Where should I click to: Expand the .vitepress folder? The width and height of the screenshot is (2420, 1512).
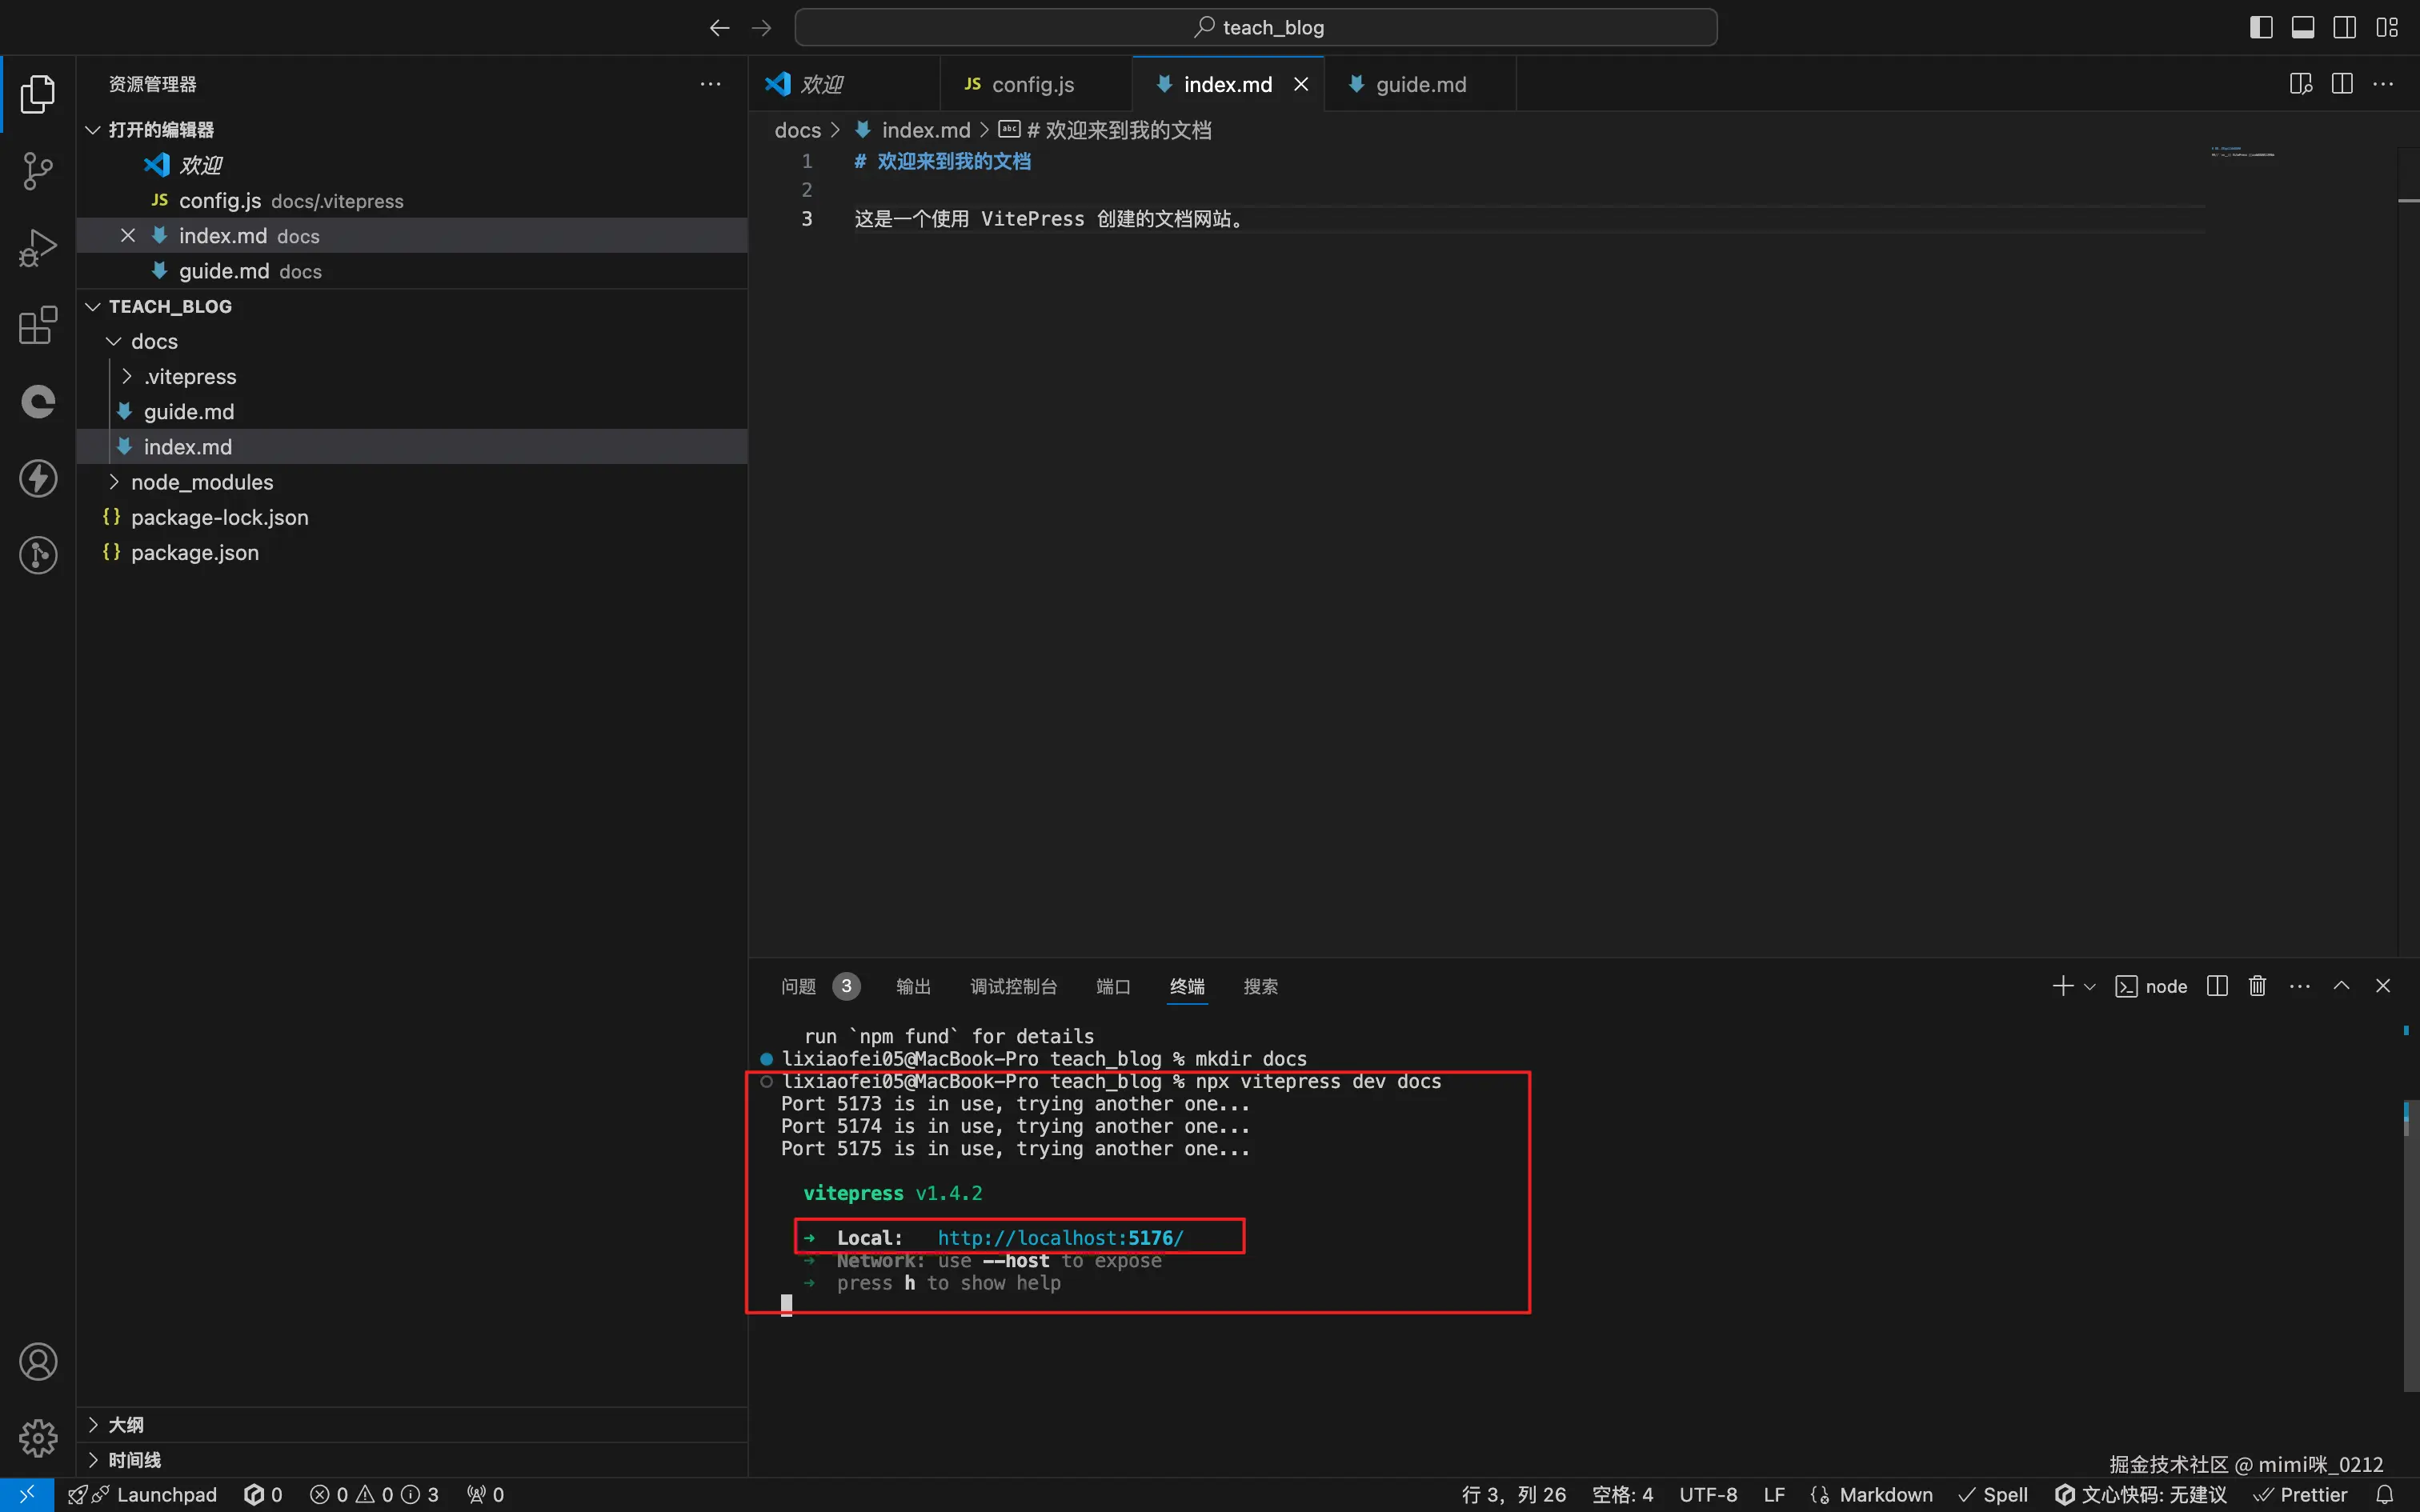coord(190,377)
